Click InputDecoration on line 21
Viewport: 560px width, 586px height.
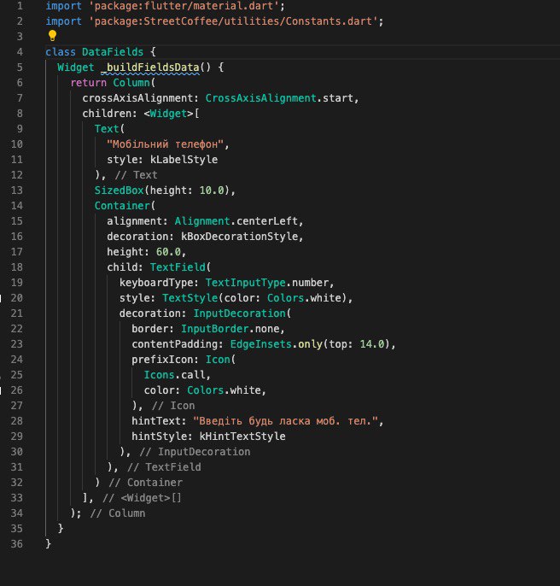pyautogui.click(x=239, y=314)
